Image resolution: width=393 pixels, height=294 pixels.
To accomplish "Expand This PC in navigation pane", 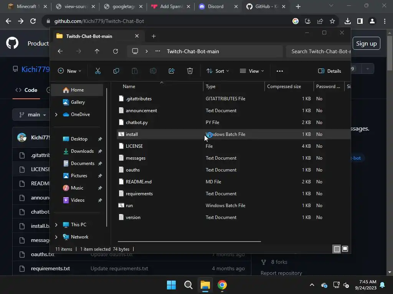I will (x=56, y=224).
